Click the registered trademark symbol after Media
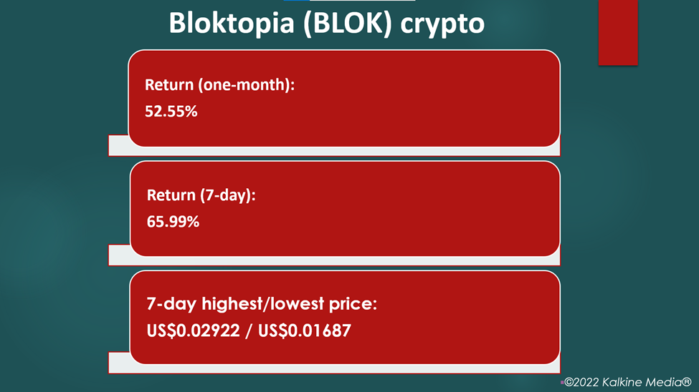This screenshot has width=699, height=392. point(687,382)
